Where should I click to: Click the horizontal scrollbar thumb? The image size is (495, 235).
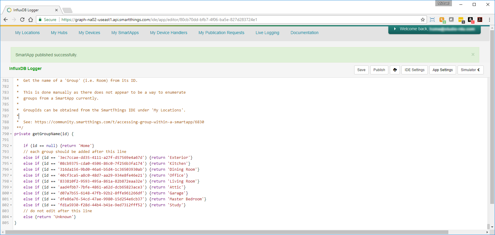tap(226, 232)
